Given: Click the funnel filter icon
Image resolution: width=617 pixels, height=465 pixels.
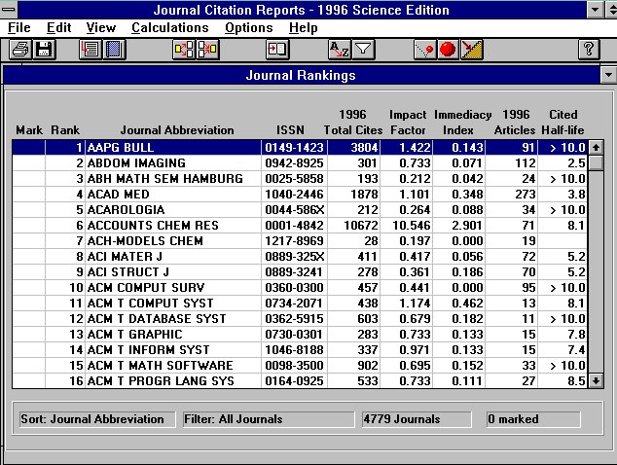Looking at the screenshot, I should [363, 50].
